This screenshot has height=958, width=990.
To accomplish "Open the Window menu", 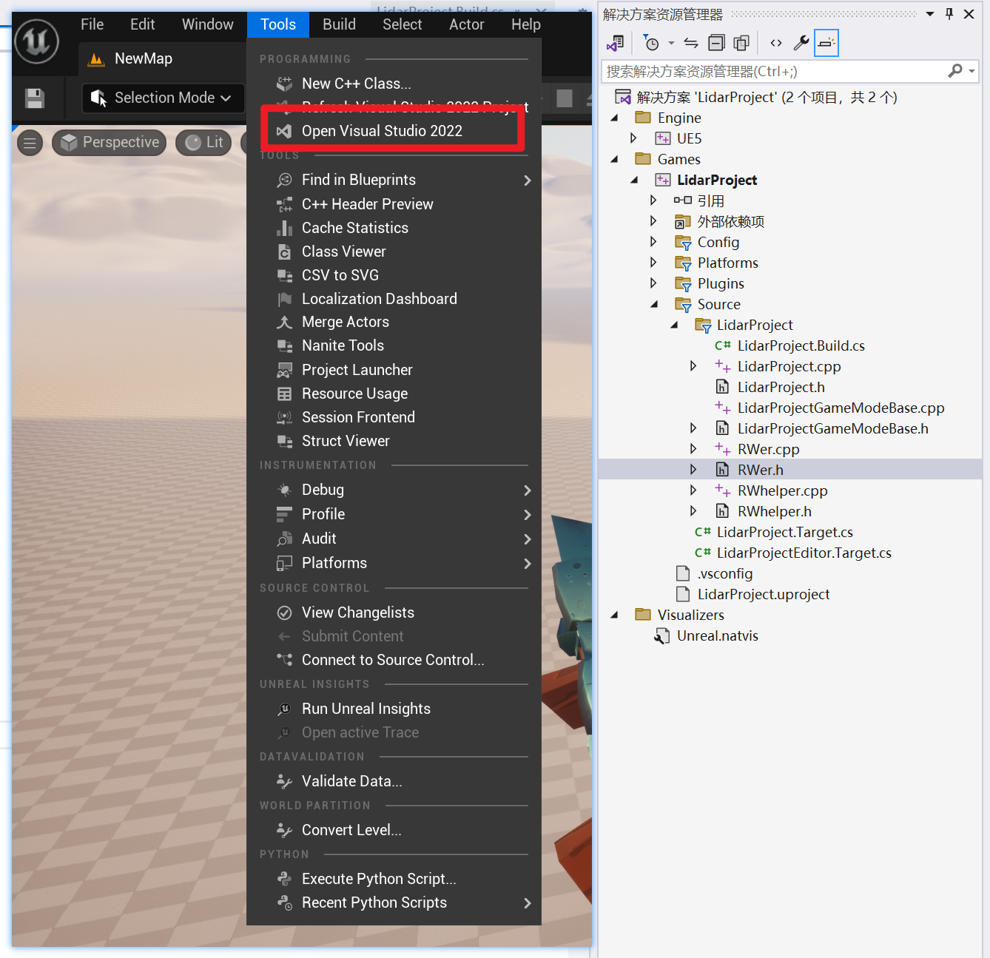I will tap(208, 24).
